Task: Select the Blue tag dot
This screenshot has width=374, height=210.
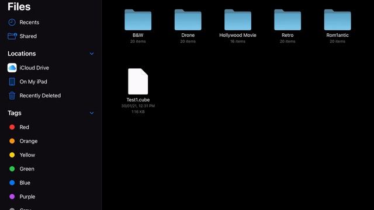Action: 12,183
